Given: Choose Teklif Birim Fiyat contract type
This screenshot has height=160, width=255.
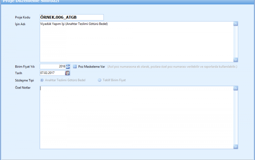Looking at the screenshot, I should [x=99, y=80].
